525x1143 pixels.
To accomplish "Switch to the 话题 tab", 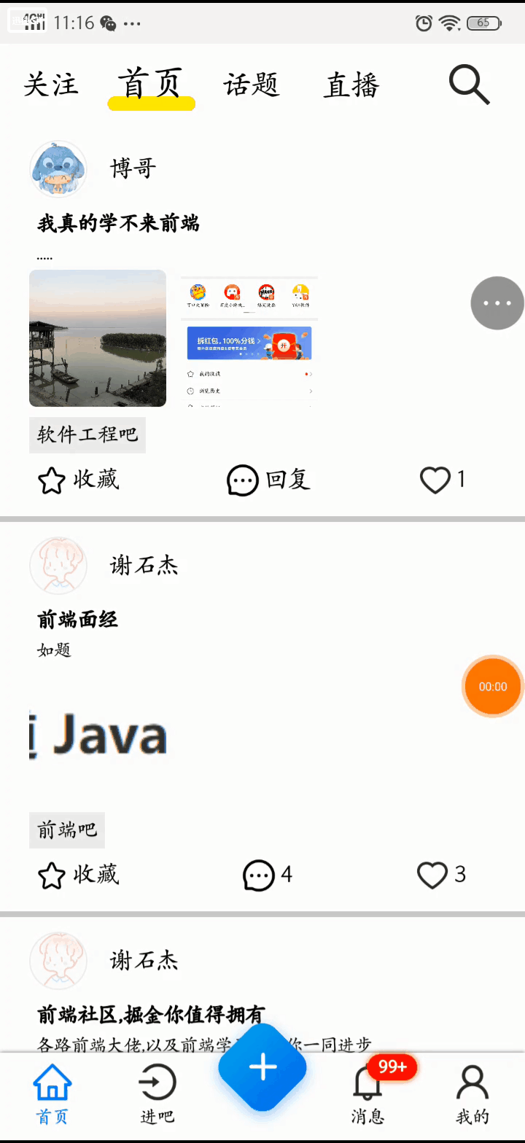I will pyautogui.click(x=252, y=85).
